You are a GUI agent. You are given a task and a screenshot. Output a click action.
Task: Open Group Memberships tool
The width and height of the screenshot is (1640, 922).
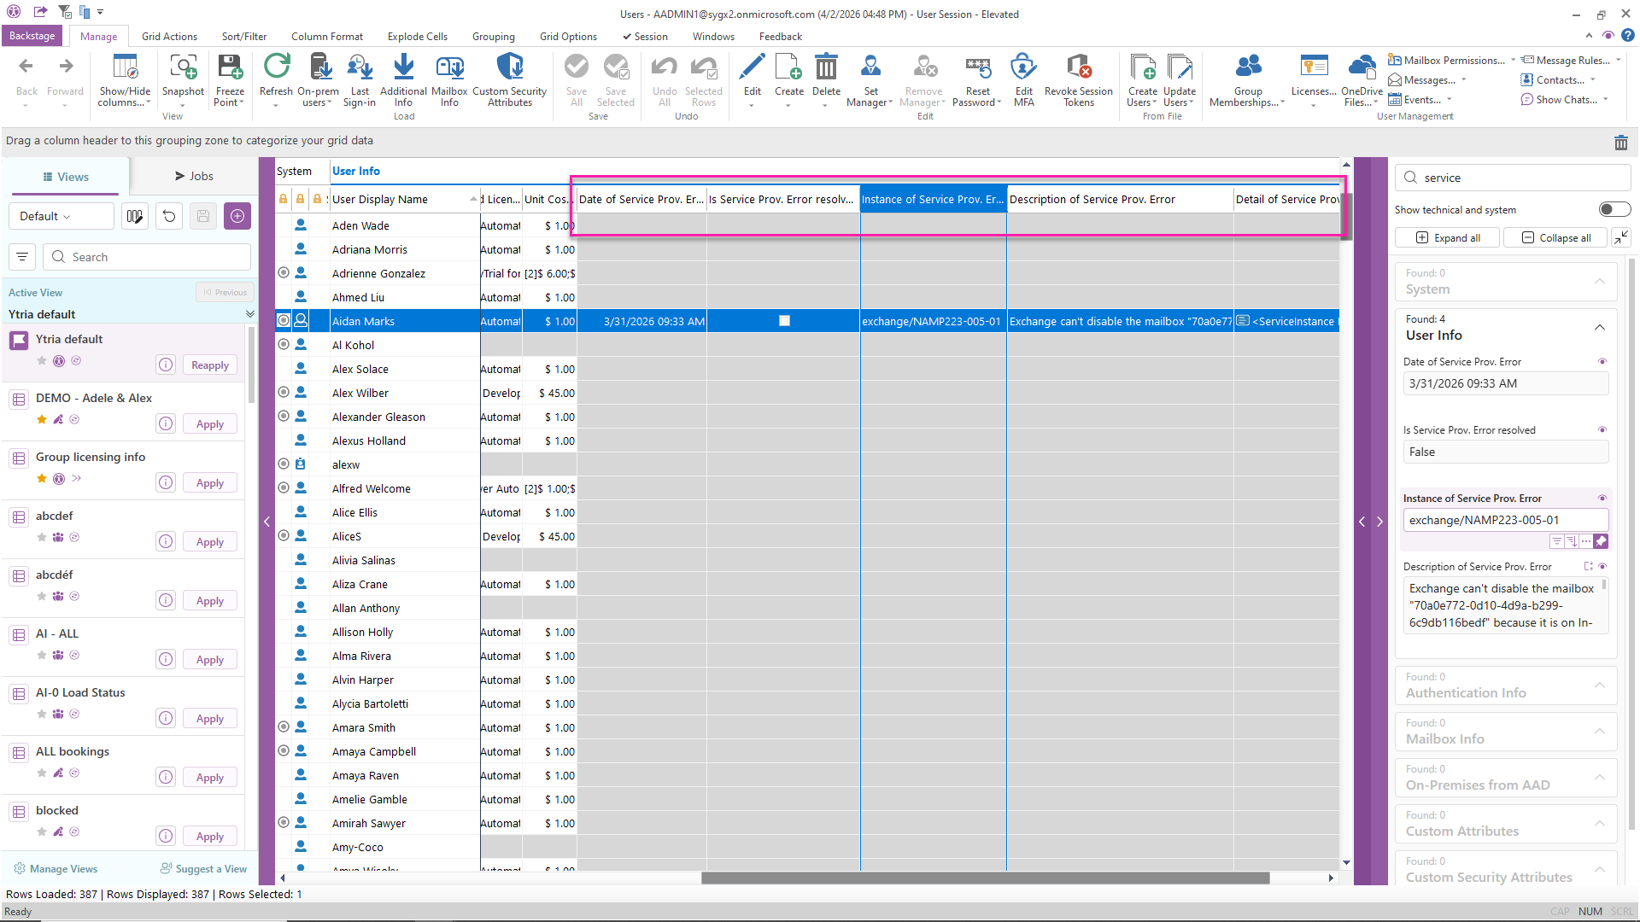1247,68
